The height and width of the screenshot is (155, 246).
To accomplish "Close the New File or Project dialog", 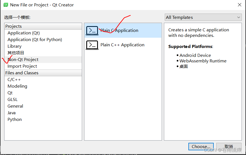I will tap(240, 5).
